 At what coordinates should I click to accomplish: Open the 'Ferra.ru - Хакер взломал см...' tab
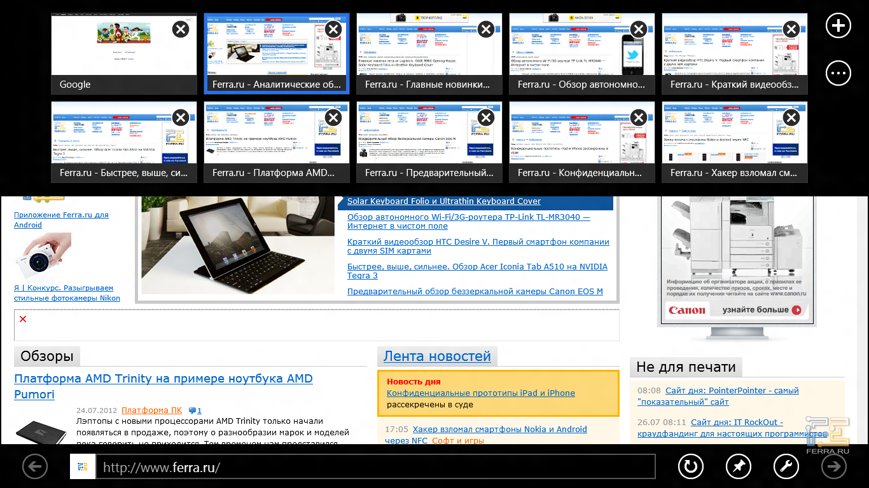coord(735,142)
